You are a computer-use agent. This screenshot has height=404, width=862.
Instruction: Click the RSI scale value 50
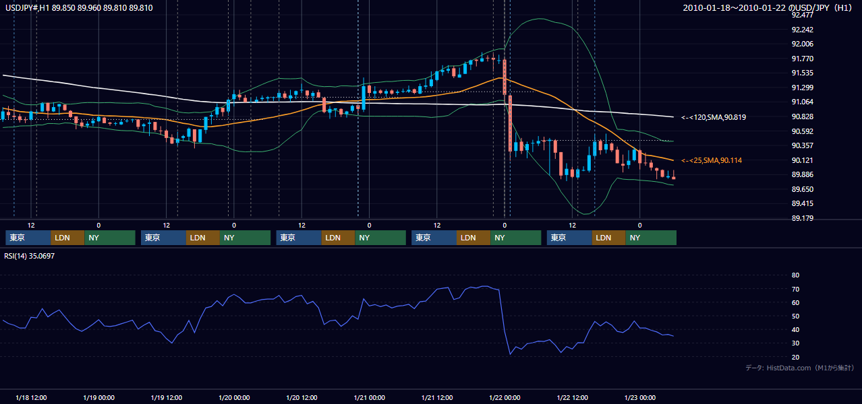coord(795,316)
